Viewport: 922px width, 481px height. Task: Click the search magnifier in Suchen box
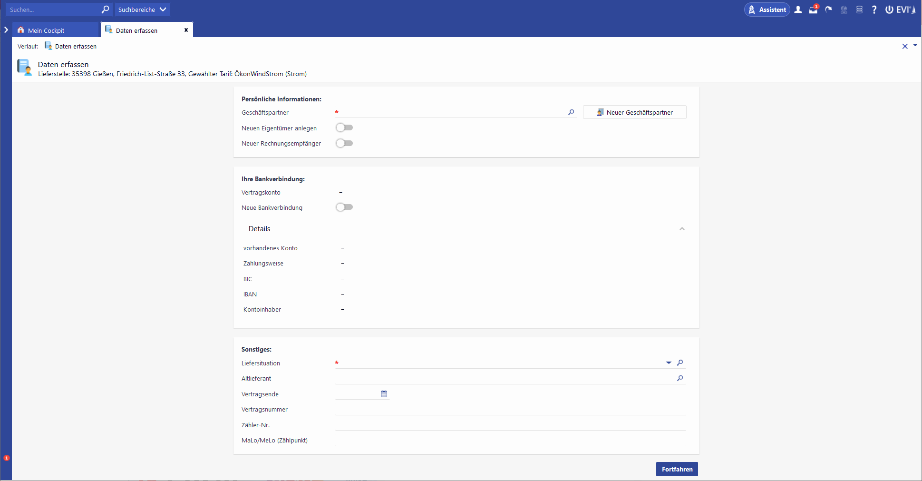(x=105, y=10)
